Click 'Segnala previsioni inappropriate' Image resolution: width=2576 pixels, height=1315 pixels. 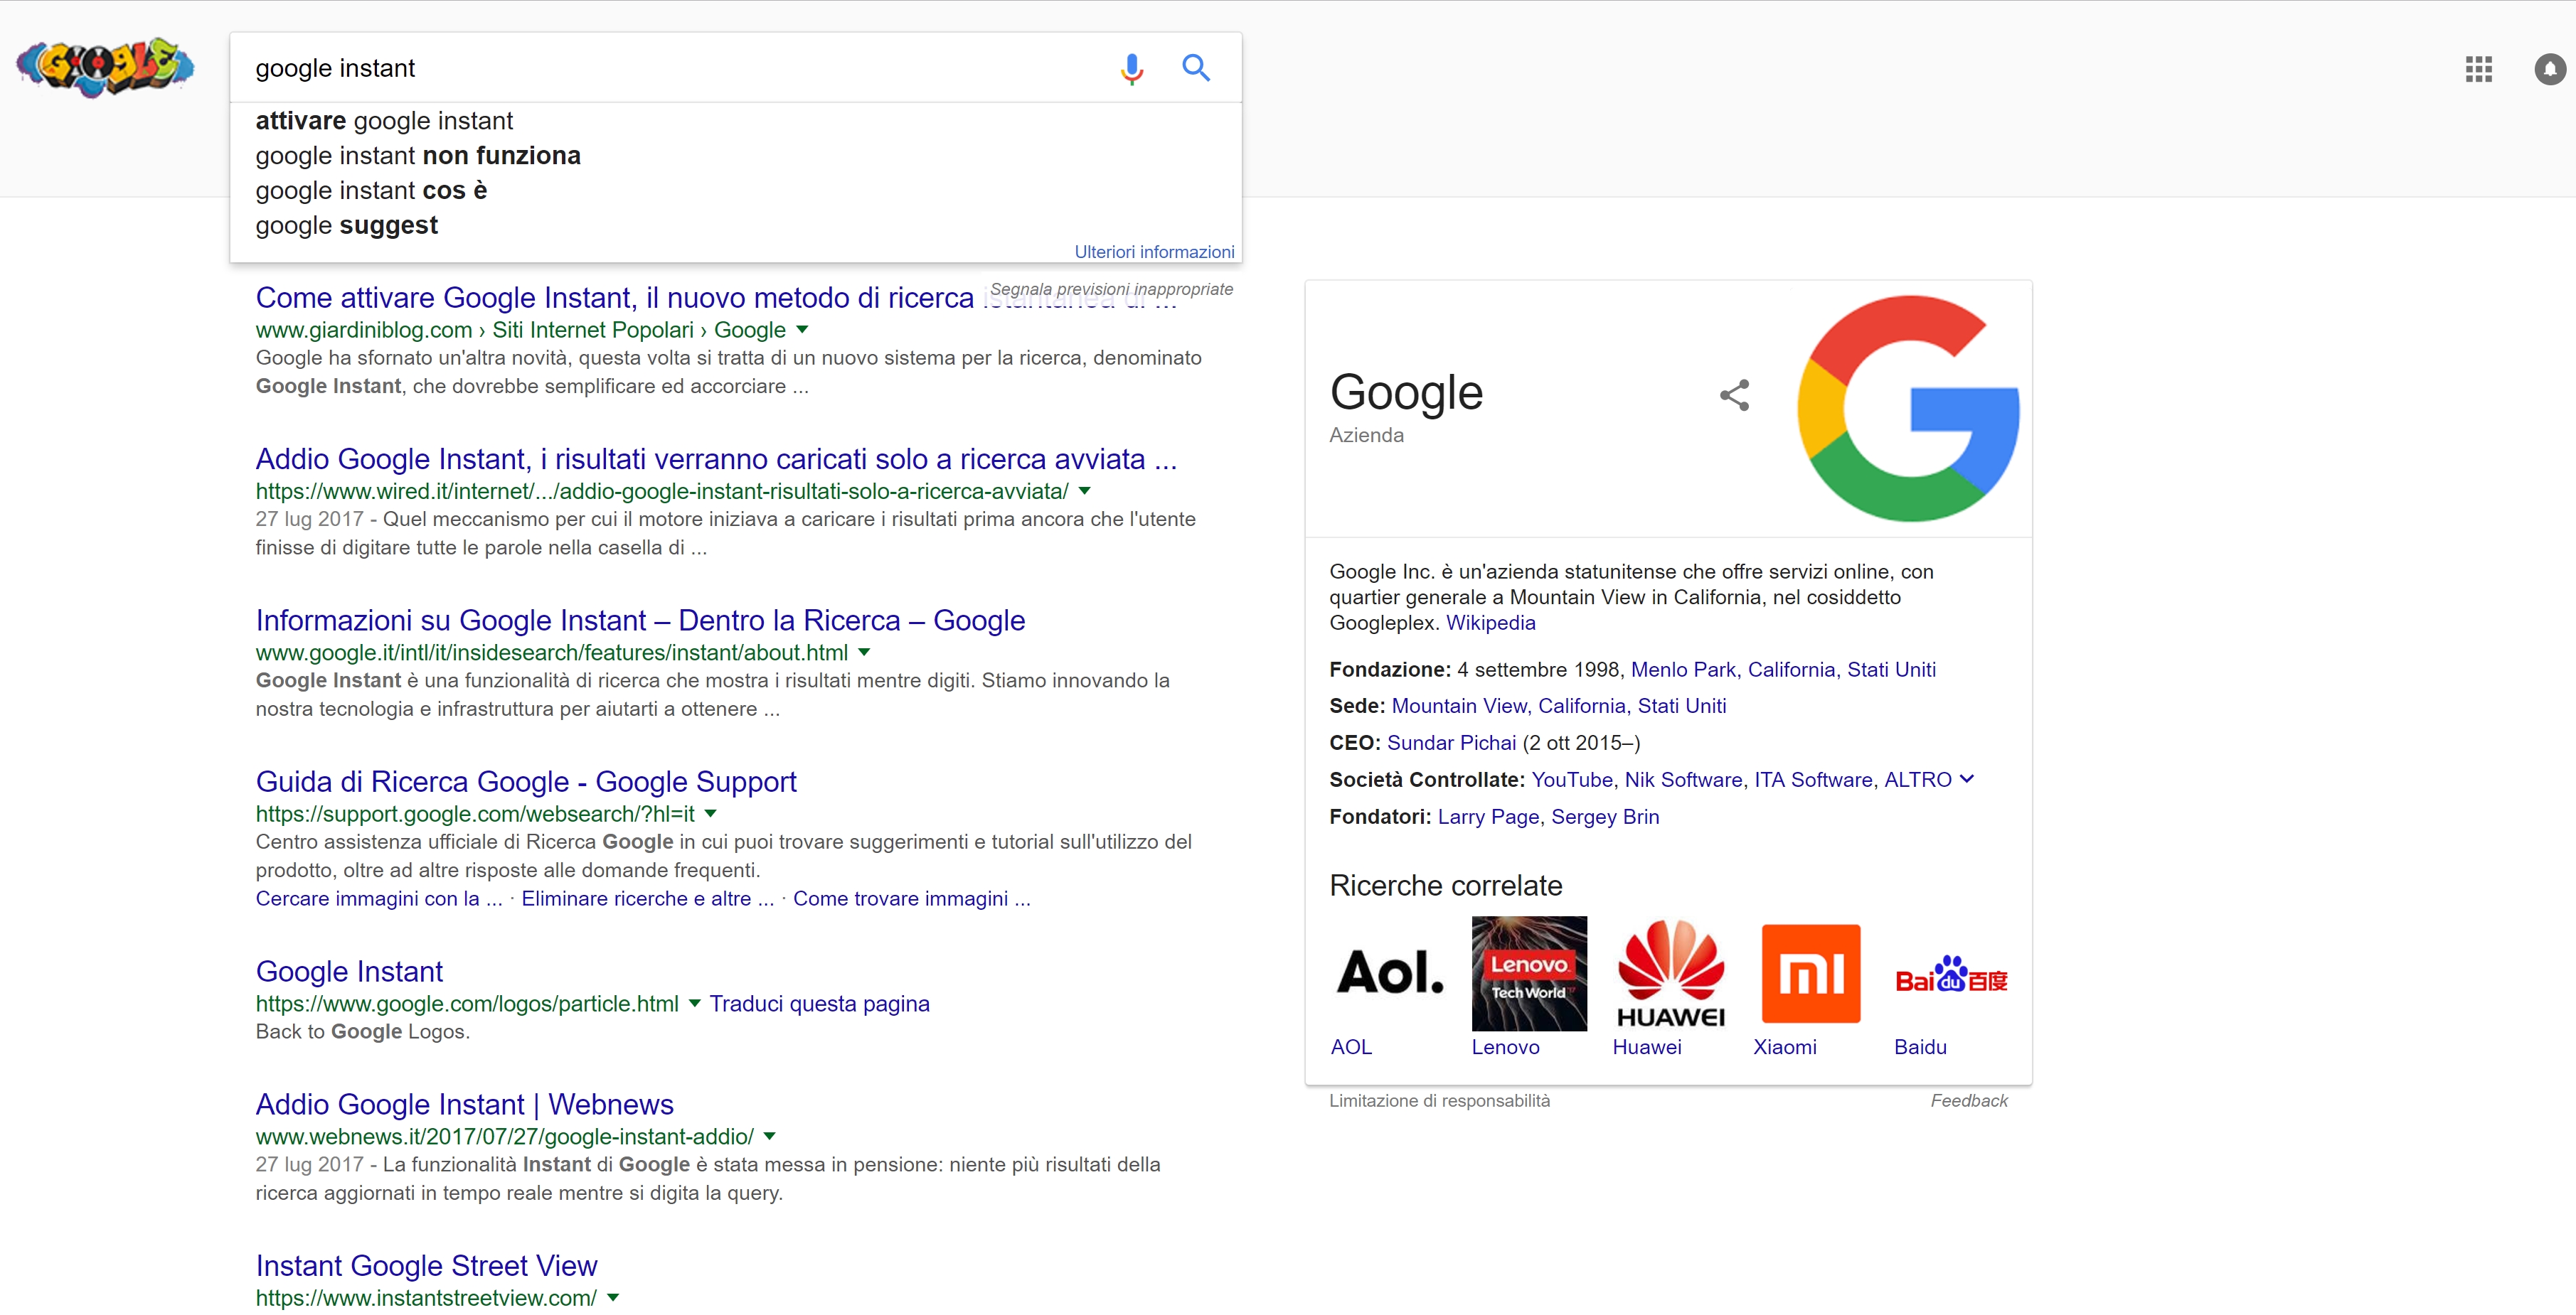[x=1111, y=289]
